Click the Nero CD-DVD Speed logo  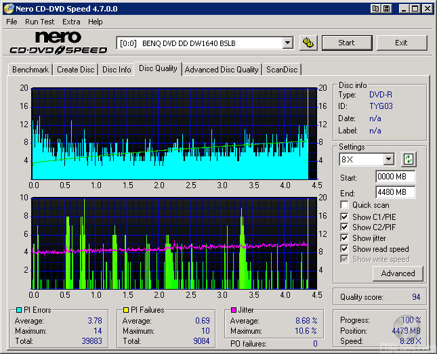(58, 43)
